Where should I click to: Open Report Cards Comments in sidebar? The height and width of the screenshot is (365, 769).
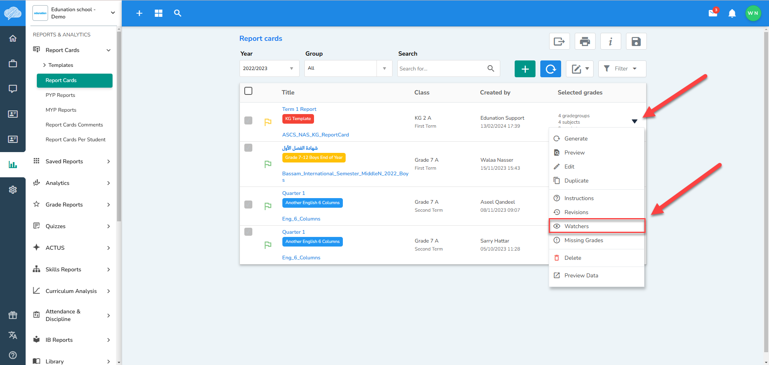[74, 125]
